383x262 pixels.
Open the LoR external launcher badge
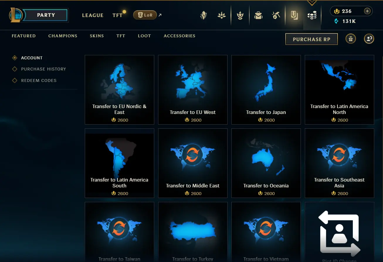coord(145,15)
